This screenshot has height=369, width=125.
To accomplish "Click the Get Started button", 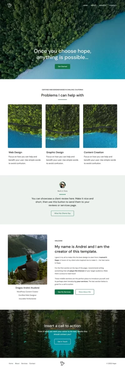I will [x=62, y=67].
